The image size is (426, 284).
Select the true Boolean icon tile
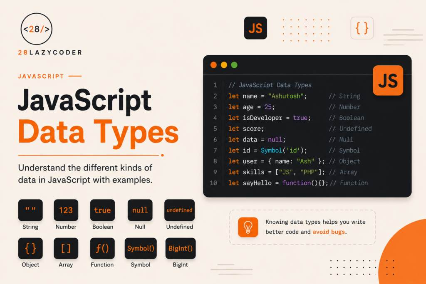click(102, 210)
